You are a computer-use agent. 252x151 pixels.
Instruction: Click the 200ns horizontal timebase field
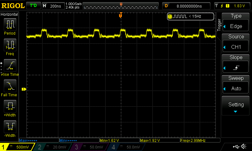tap(53, 6)
